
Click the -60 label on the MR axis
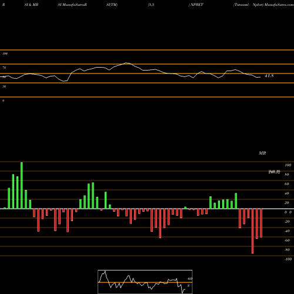(287, 240)
